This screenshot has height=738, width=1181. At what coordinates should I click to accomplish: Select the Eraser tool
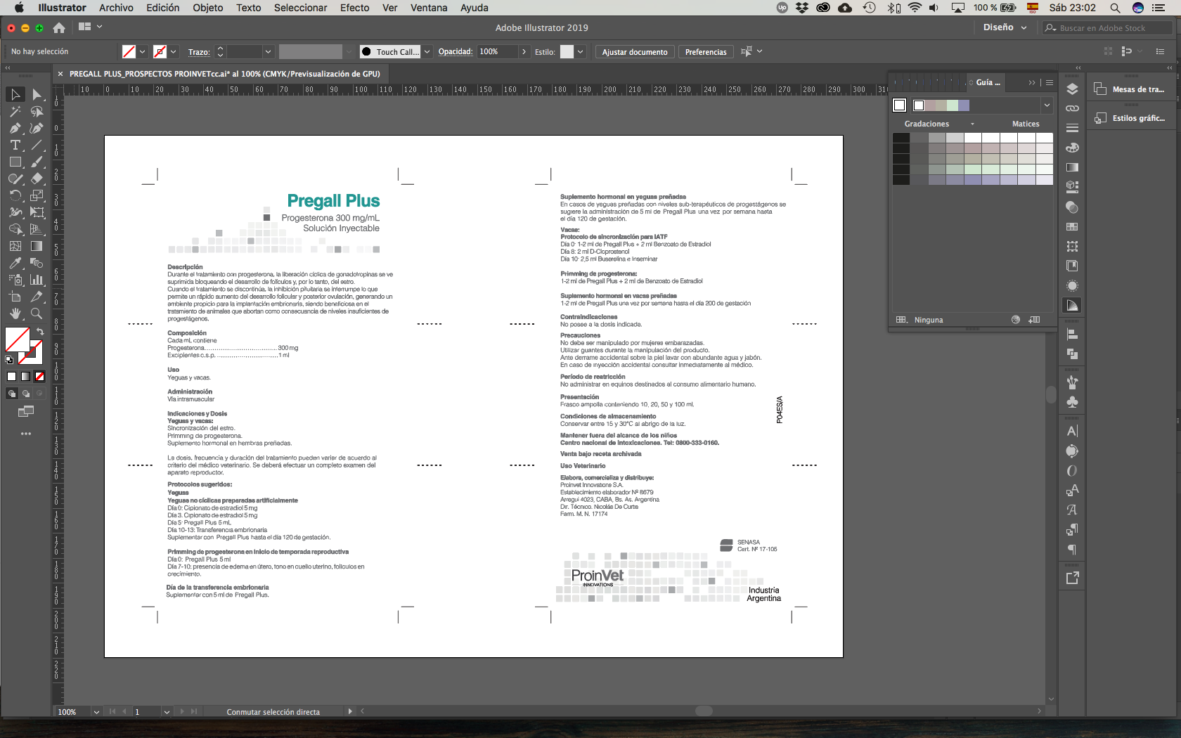37,179
